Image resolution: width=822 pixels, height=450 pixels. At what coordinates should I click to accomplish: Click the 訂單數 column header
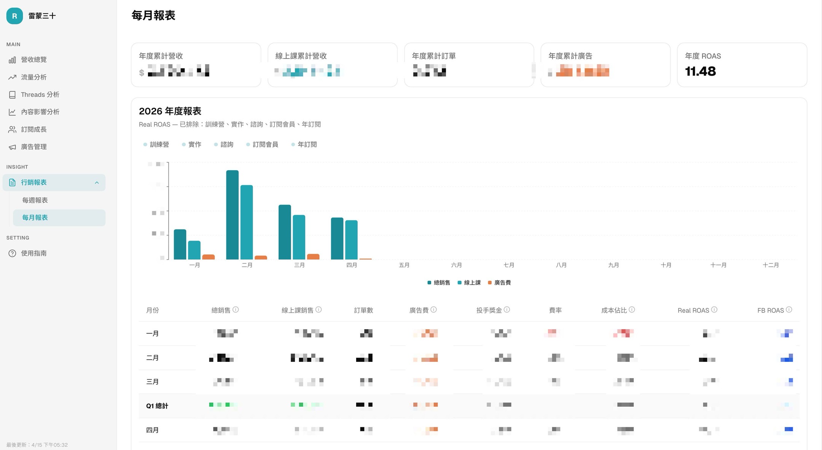coord(364,311)
